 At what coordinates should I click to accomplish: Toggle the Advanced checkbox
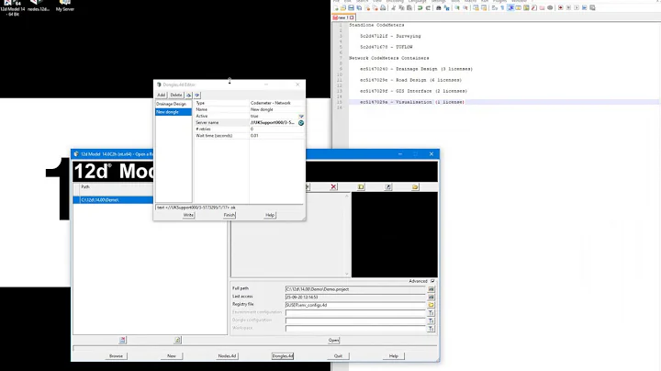pos(432,281)
